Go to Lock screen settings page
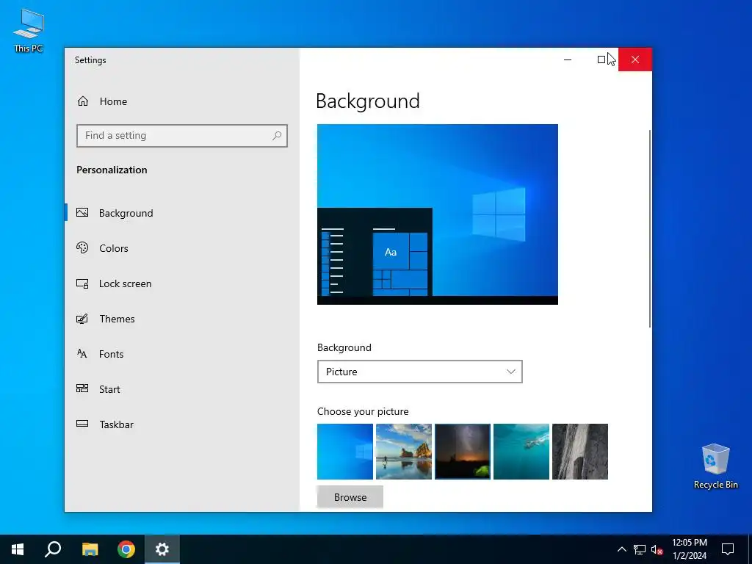 tap(125, 283)
